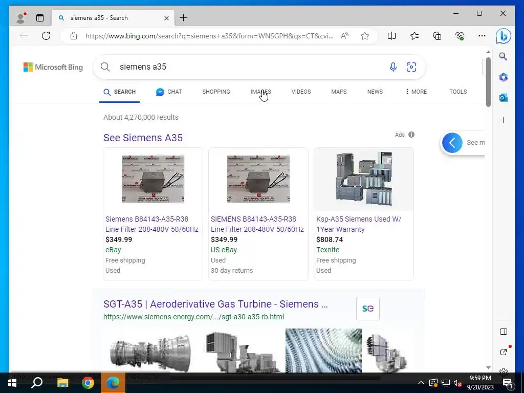The height and width of the screenshot is (393, 524).
Task: Open the blue turbine blades thumbnail
Action: [x=323, y=351]
